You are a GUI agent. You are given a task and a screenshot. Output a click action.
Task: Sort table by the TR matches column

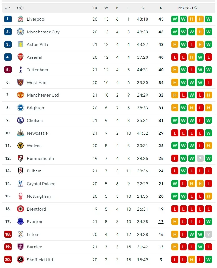(95, 8)
